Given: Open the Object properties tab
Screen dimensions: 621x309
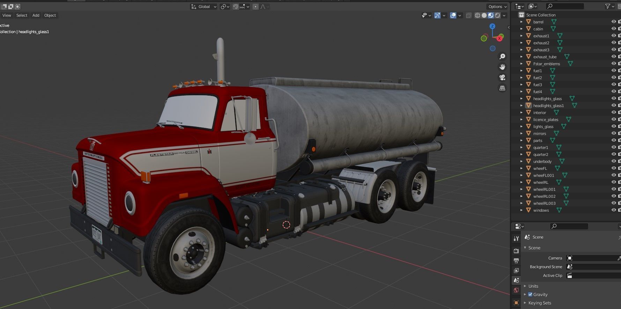Looking at the screenshot, I should pyautogui.click(x=516, y=302).
